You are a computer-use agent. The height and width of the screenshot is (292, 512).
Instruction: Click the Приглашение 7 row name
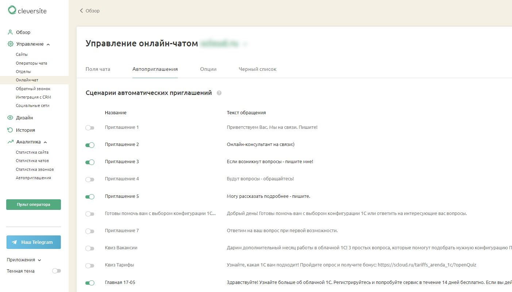click(122, 231)
